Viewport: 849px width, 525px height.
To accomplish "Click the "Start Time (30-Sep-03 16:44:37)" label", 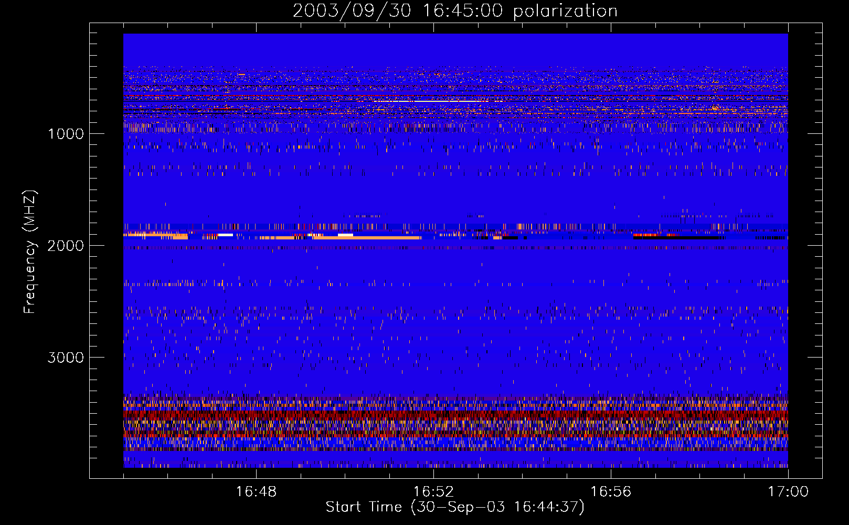I will click(x=455, y=507).
